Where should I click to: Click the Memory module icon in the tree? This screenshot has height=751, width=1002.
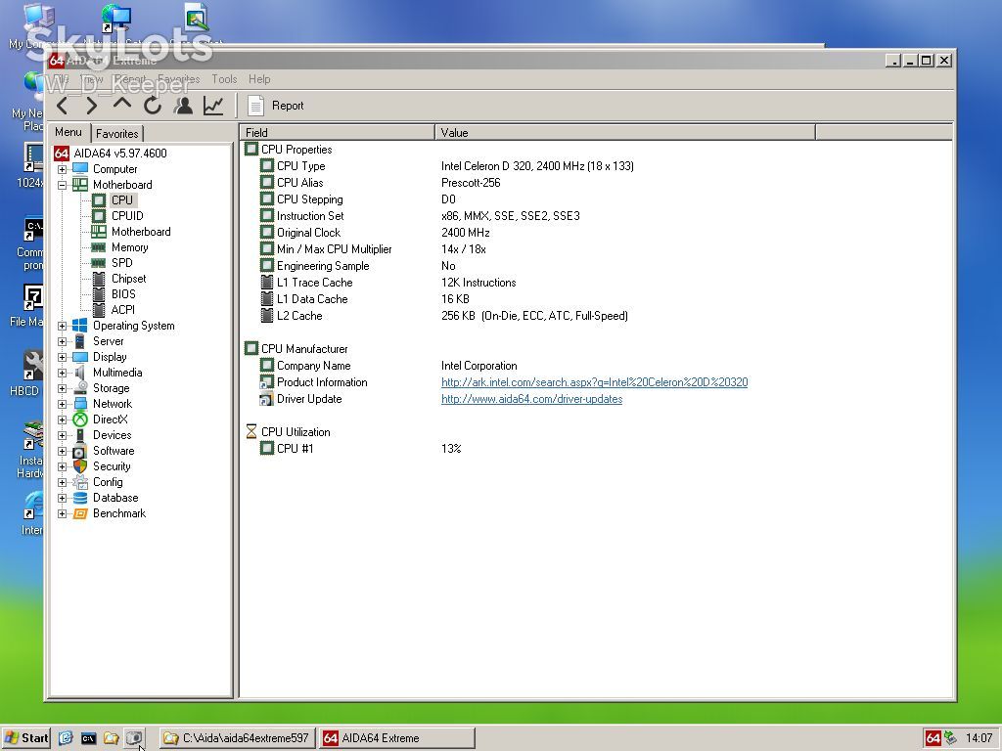[99, 247]
